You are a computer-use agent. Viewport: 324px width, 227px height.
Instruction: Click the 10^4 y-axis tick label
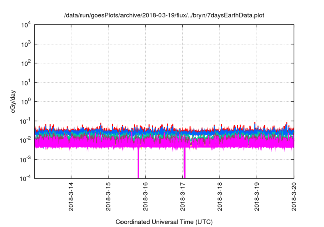26,25
